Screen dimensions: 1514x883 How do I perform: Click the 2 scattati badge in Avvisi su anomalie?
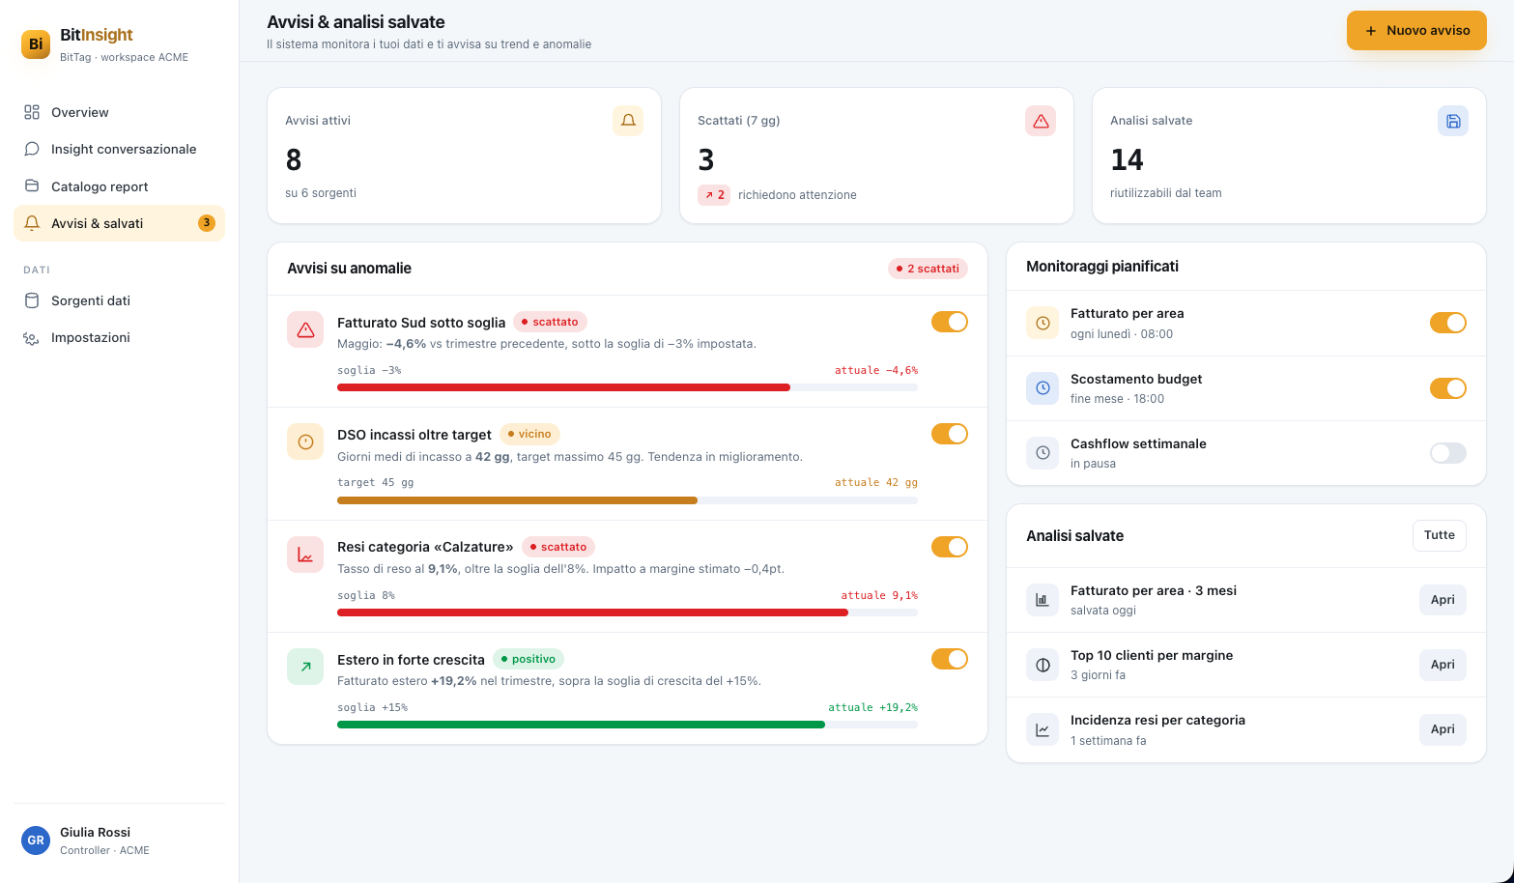(x=928, y=269)
